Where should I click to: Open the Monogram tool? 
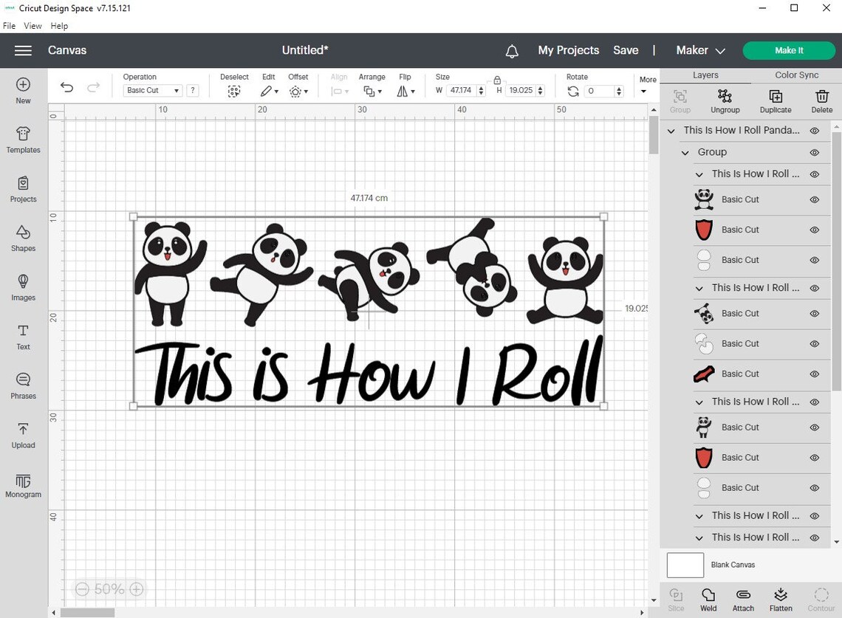point(23,485)
